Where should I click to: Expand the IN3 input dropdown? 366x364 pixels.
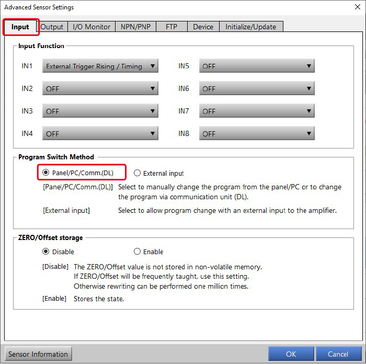click(100, 111)
